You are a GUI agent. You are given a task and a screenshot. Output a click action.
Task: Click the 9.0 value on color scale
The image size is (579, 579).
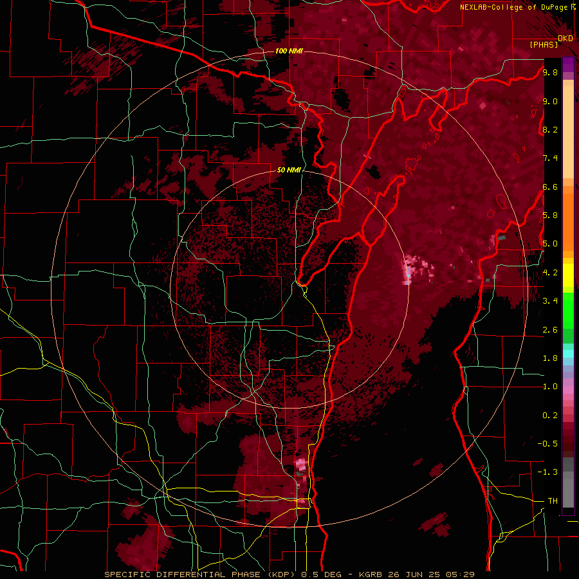tap(550, 101)
